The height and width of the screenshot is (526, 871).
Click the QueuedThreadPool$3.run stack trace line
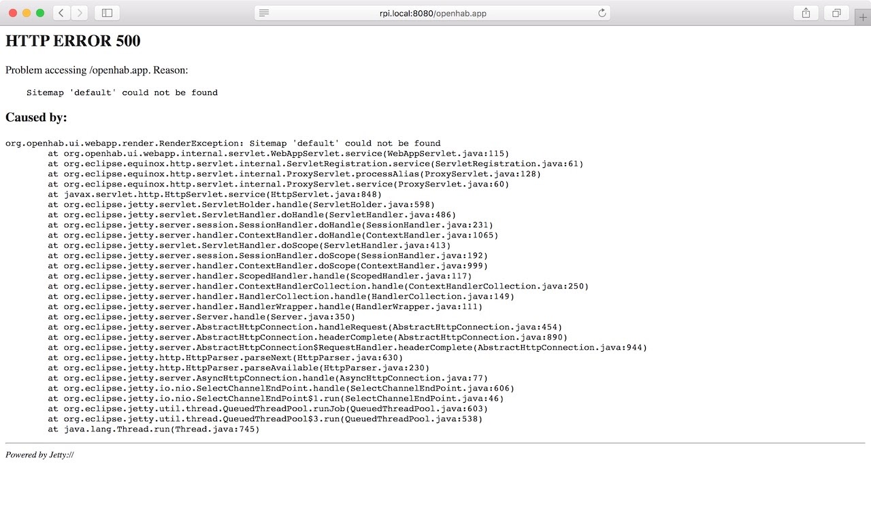tap(265, 419)
